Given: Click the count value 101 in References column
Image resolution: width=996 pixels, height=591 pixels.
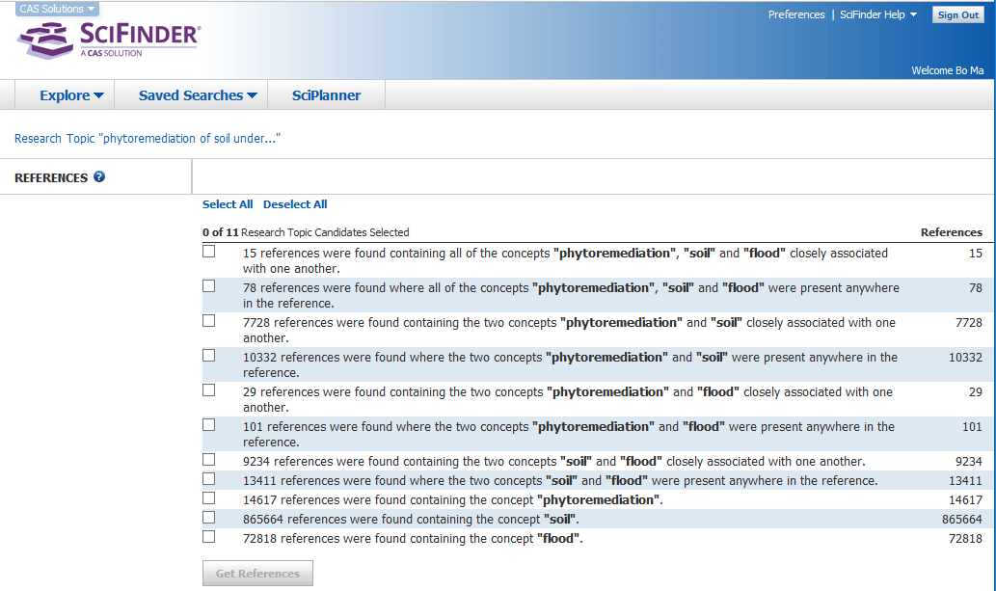Looking at the screenshot, I should click(x=972, y=427).
